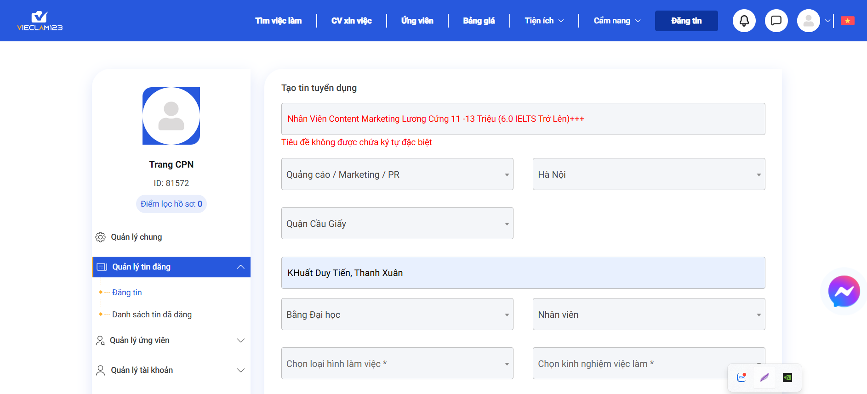867x394 pixels.
Task: Open Danh sách tin đã đăng link
Action: (x=152, y=315)
